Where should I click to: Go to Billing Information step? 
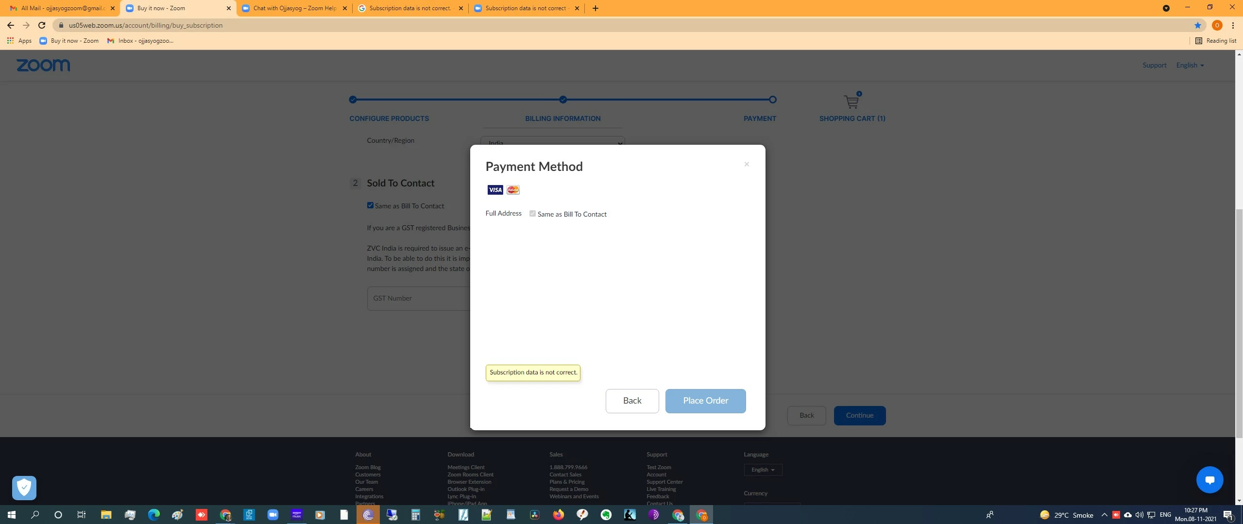(562, 118)
